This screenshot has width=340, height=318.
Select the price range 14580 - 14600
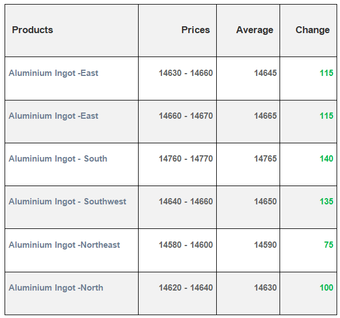(186, 245)
